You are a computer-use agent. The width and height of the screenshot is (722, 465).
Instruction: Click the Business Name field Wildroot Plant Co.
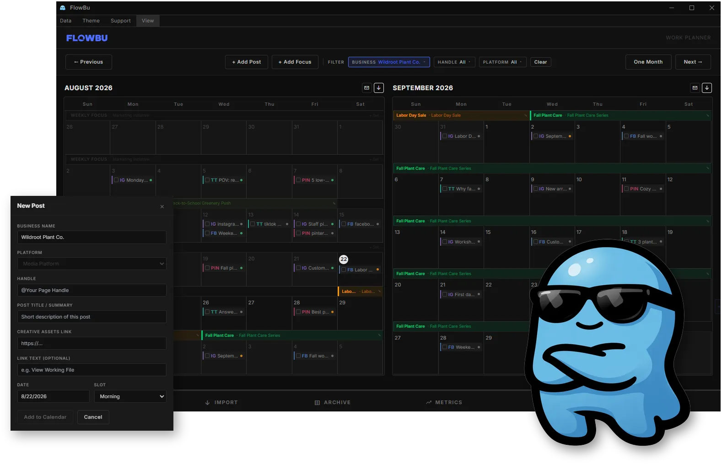click(x=92, y=237)
